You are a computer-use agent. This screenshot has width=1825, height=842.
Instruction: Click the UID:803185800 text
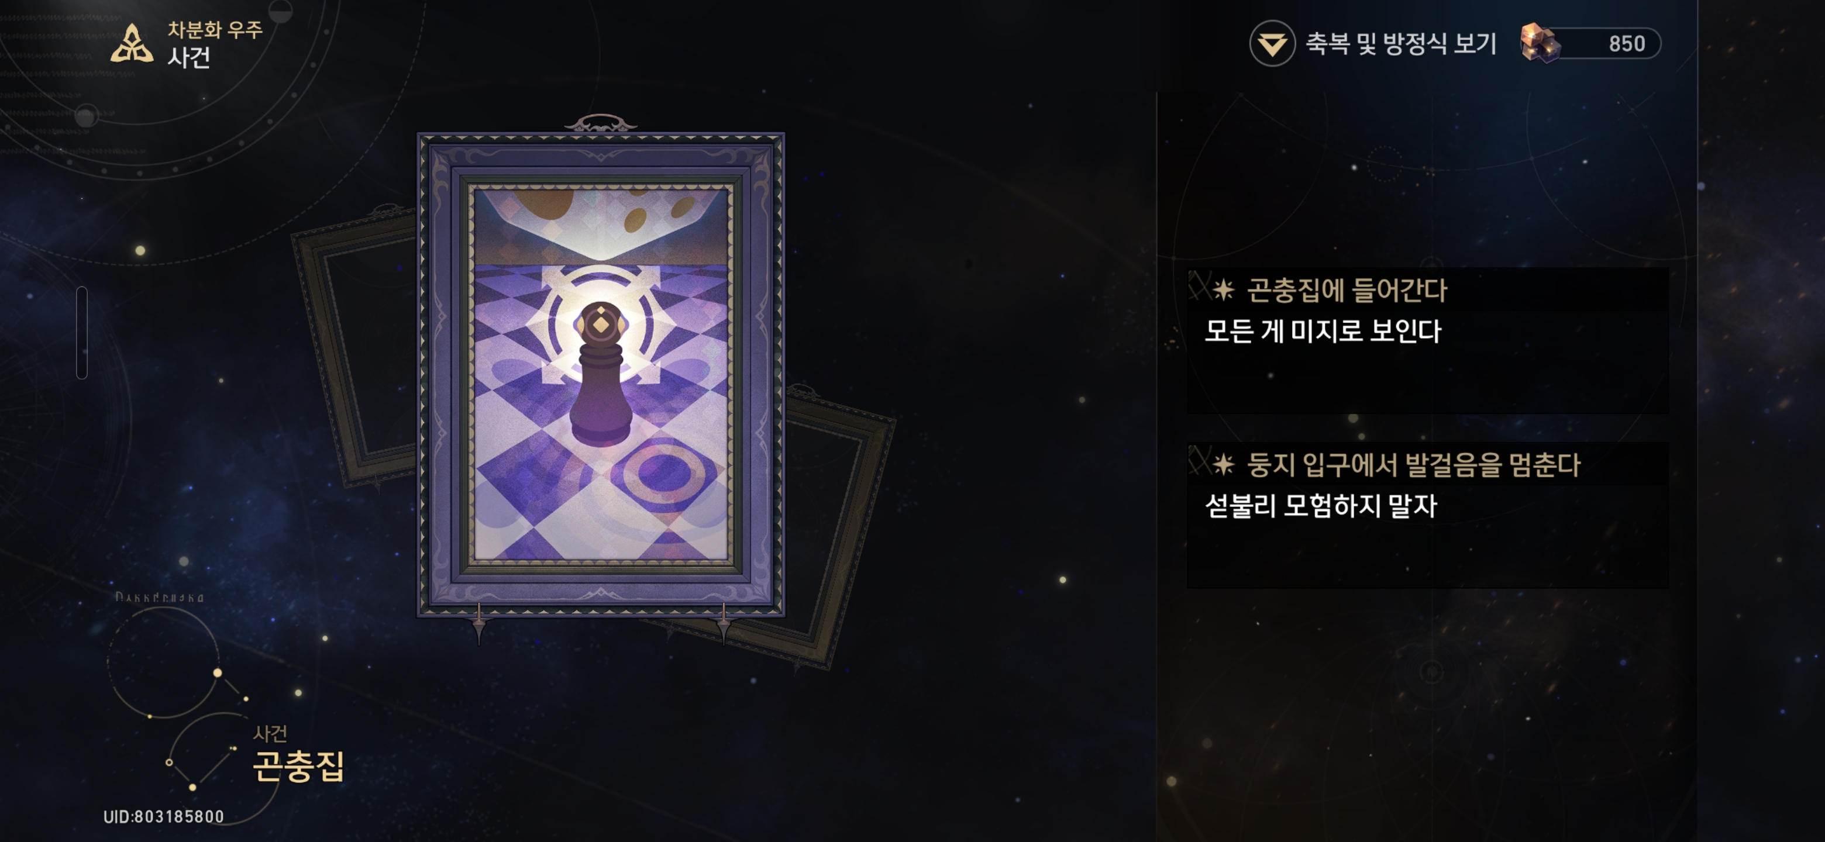point(164,816)
